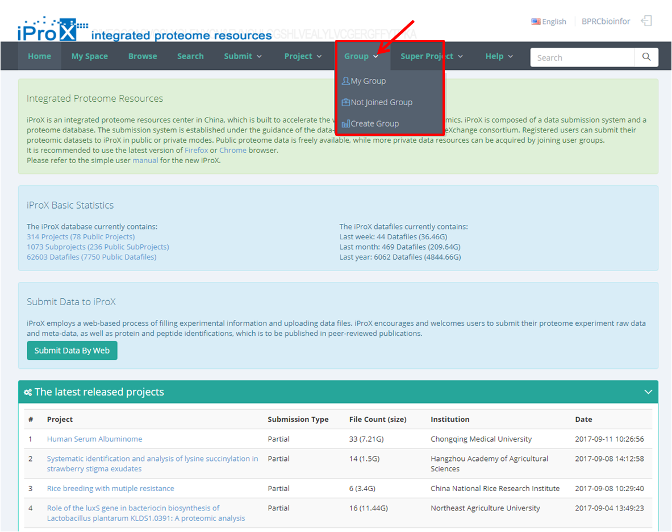672x532 pixels.
Task: Open the user manual link
Action: click(145, 161)
